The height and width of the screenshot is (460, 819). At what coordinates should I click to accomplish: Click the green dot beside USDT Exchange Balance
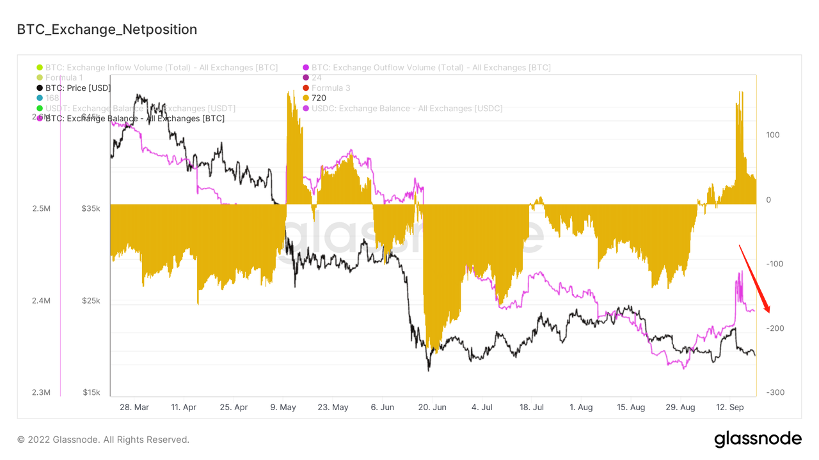click(x=40, y=109)
